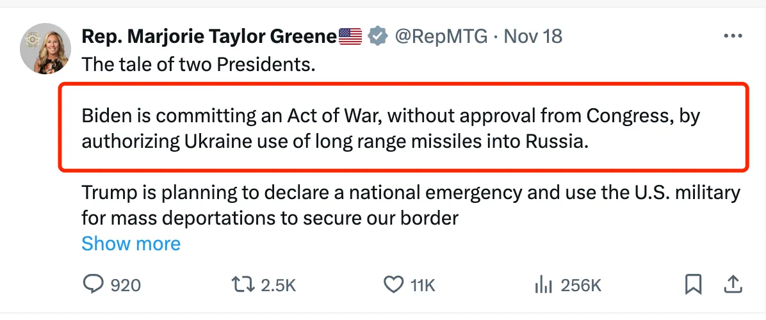Image resolution: width=766 pixels, height=320 pixels.
Task: Open the repost arrows menu
Action: tap(242, 285)
